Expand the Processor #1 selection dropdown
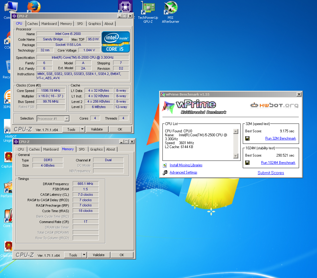This screenshot has width=317, height=278. click(67, 119)
